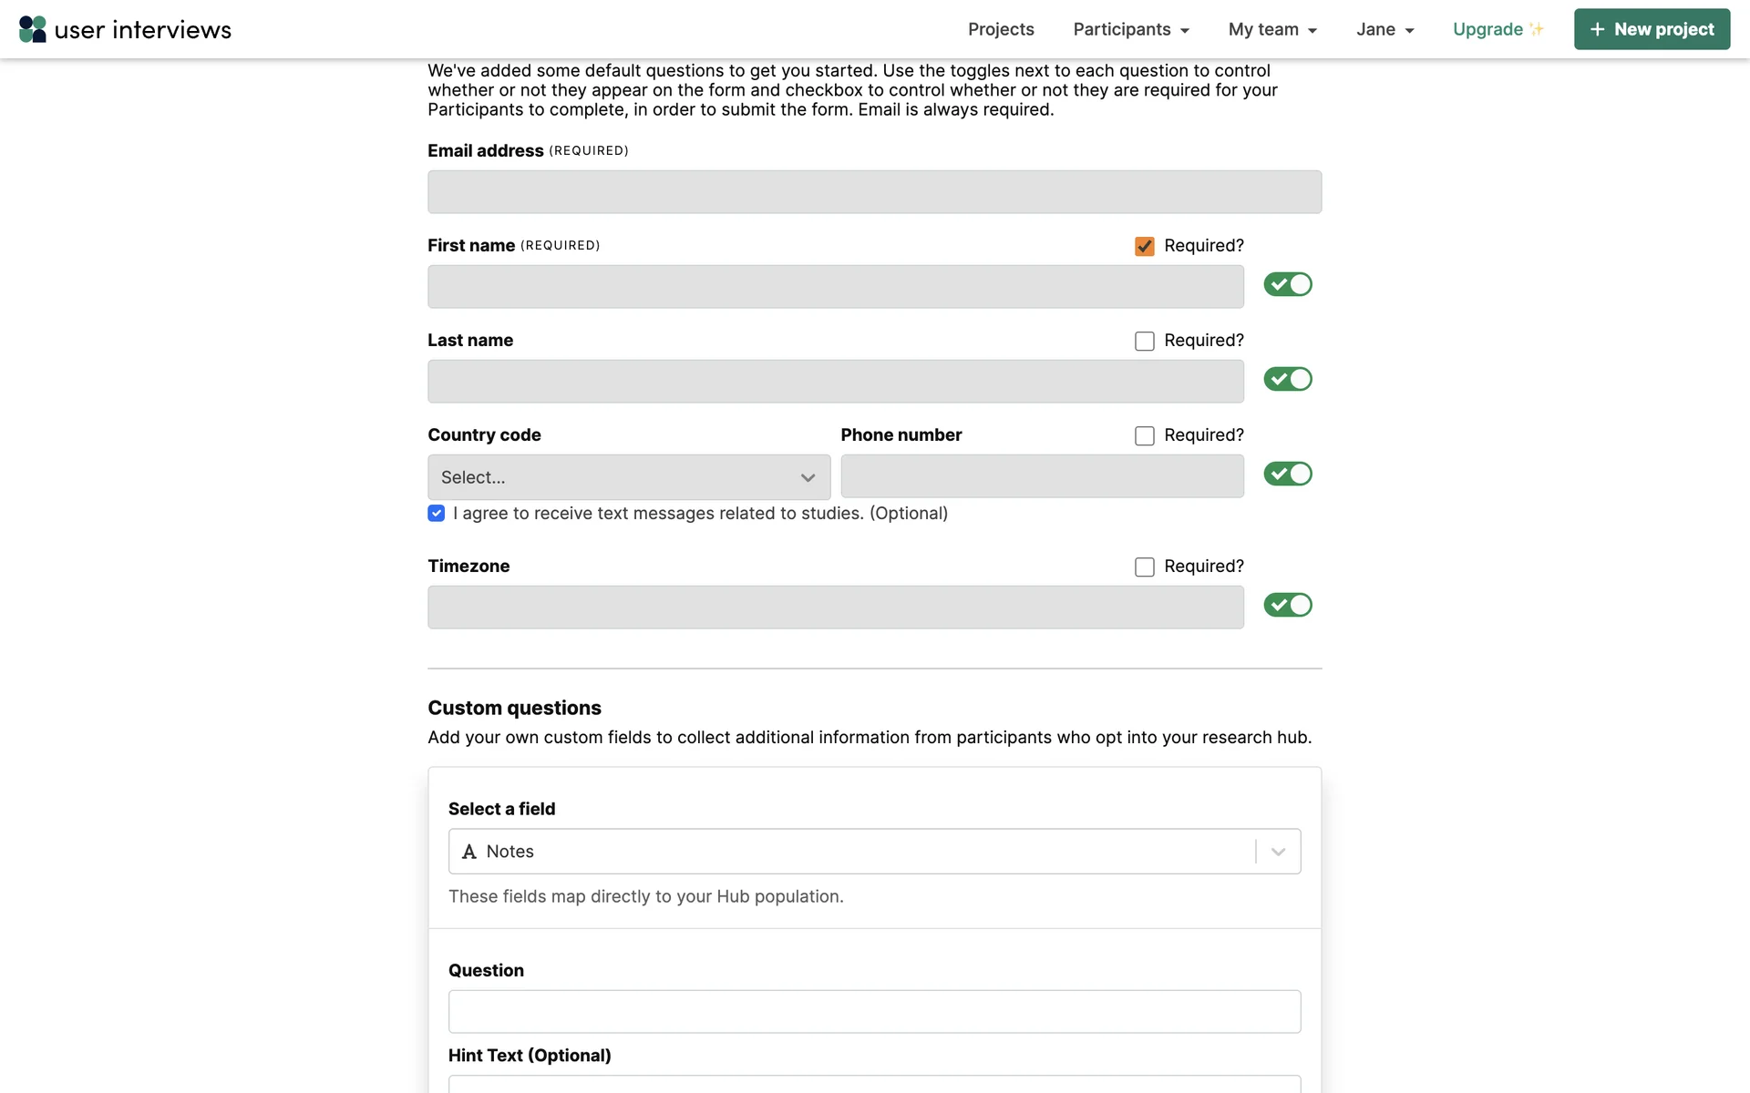
Task: Mark Last name as required
Action: point(1145,341)
